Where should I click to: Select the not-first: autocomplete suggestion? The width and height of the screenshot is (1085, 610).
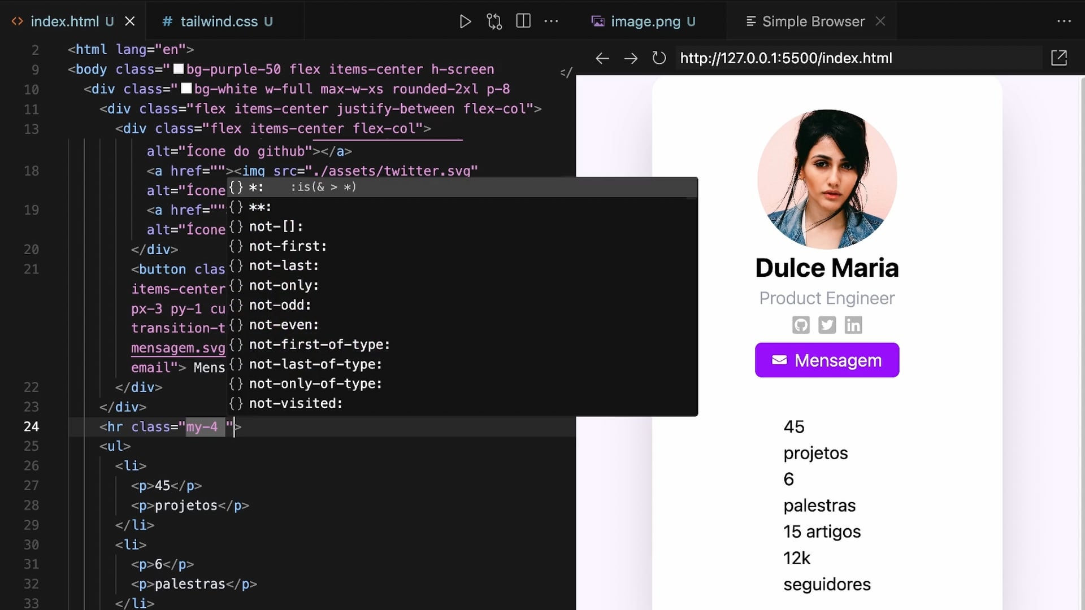288,246
